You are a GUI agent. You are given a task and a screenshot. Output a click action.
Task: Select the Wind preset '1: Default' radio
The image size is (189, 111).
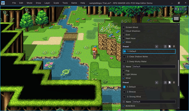coord(124,87)
